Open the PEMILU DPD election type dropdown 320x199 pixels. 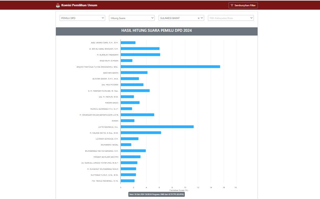[82, 18]
